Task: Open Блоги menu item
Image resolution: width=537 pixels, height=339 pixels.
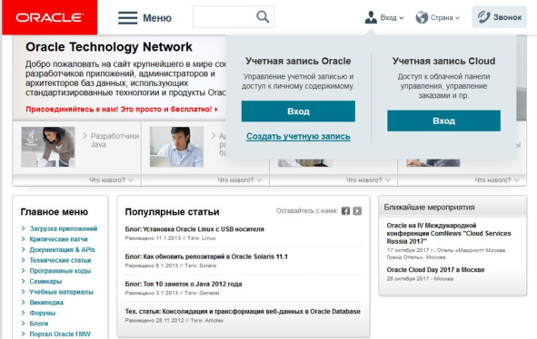Action: [x=39, y=324]
